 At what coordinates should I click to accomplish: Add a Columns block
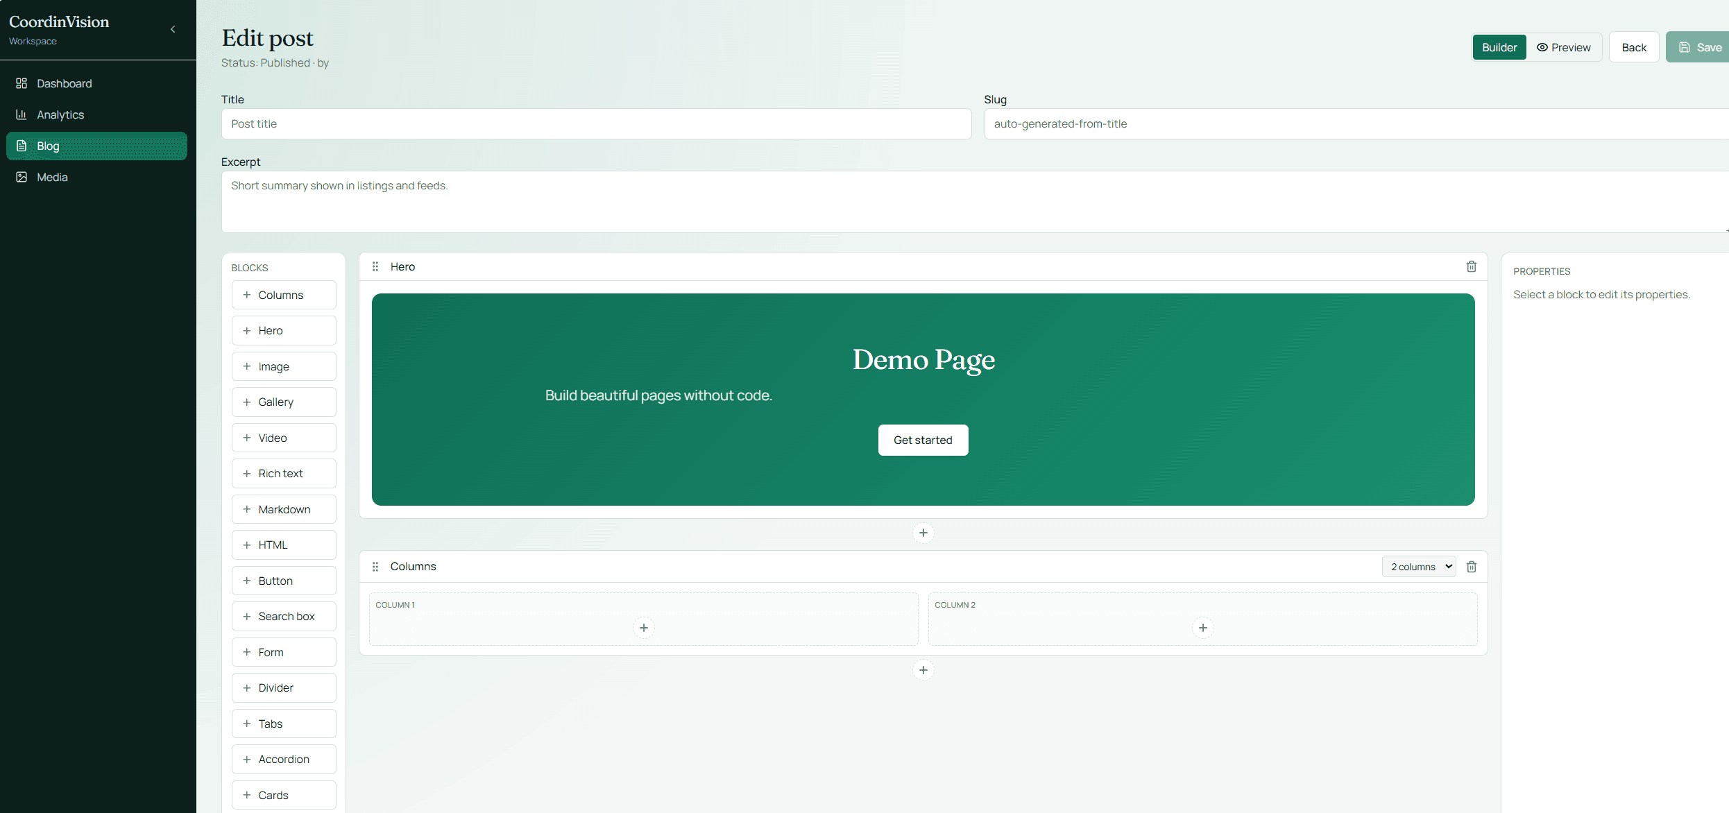click(x=284, y=295)
